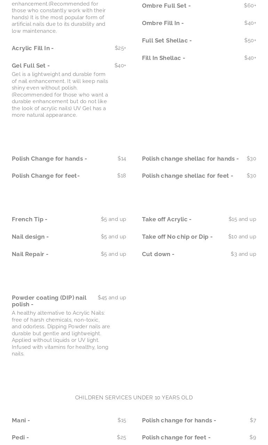Select the children's Pedi service
The width and height of the screenshot is (268, 445).
tap(20, 437)
